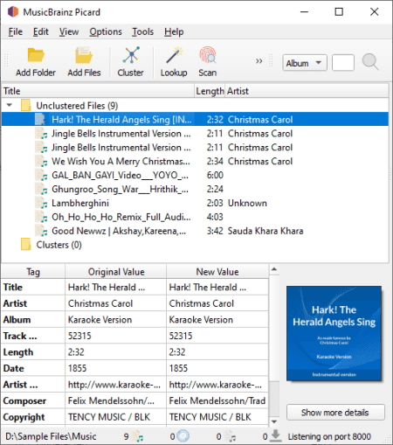Screen dimensions: 393x445
Task: Focus the search text field
Action: click(x=343, y=63)
